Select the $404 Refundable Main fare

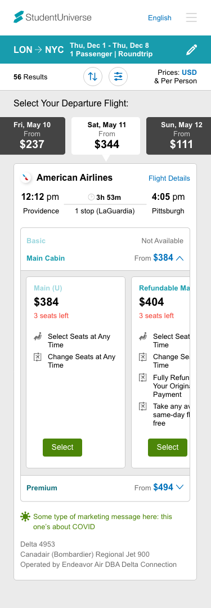168,448
